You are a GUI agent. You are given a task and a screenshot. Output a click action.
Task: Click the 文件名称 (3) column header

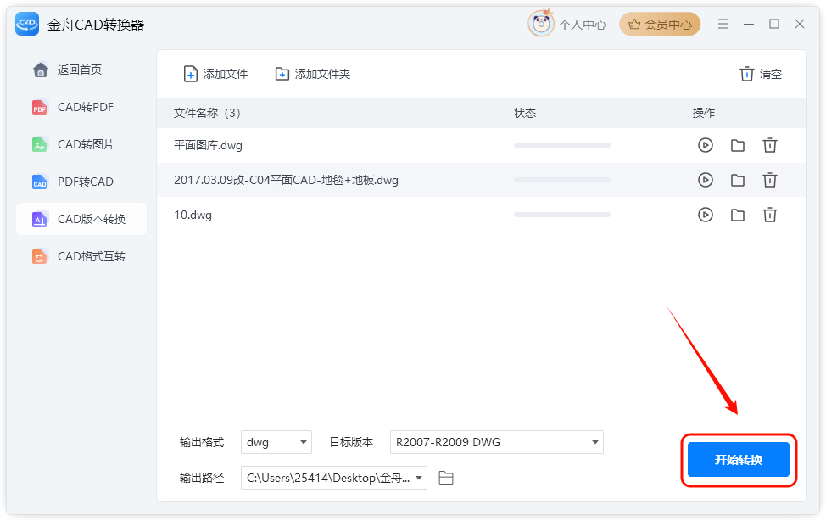pyautogui.click(x=207, y=113)
